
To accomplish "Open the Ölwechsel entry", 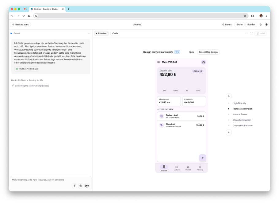I will pos(181,125).
